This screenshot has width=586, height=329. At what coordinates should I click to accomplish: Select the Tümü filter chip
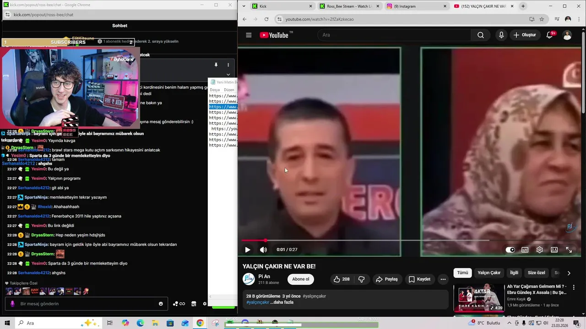[462, 273]
